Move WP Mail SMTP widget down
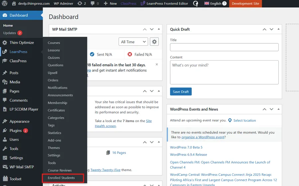Image resolution: width=299 pixels, height=186 pixels. pyautogui.click(x=151, y=29)
